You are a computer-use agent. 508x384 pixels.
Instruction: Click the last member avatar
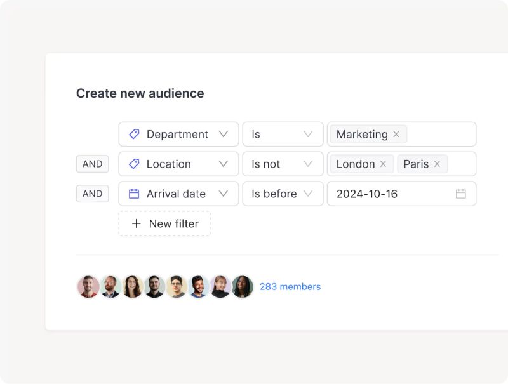[243, 286]
